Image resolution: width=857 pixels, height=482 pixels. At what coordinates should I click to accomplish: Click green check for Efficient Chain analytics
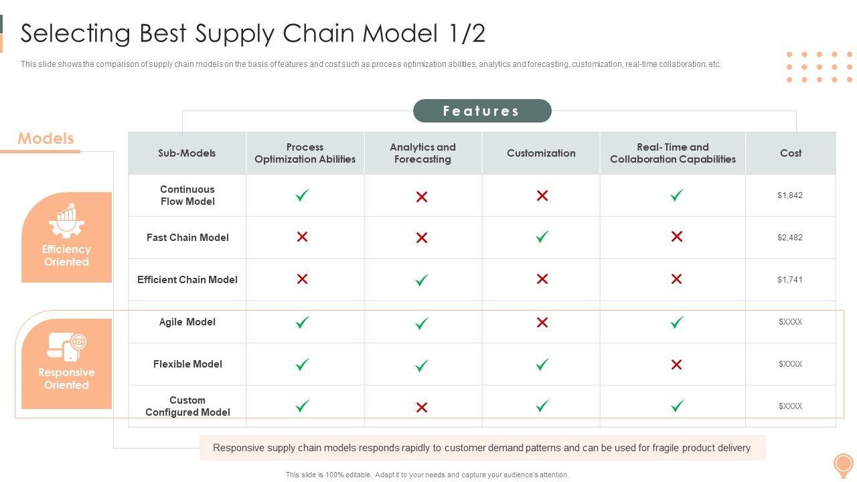tap(422, 280)
